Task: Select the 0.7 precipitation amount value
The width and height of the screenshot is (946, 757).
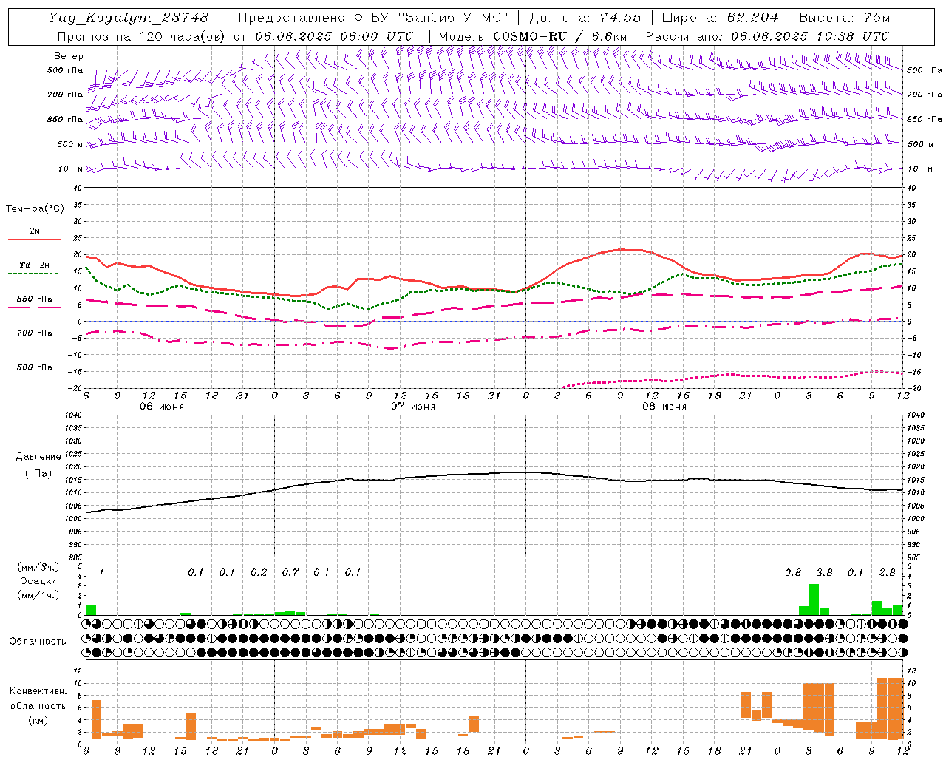Action: tap(290, 573)
